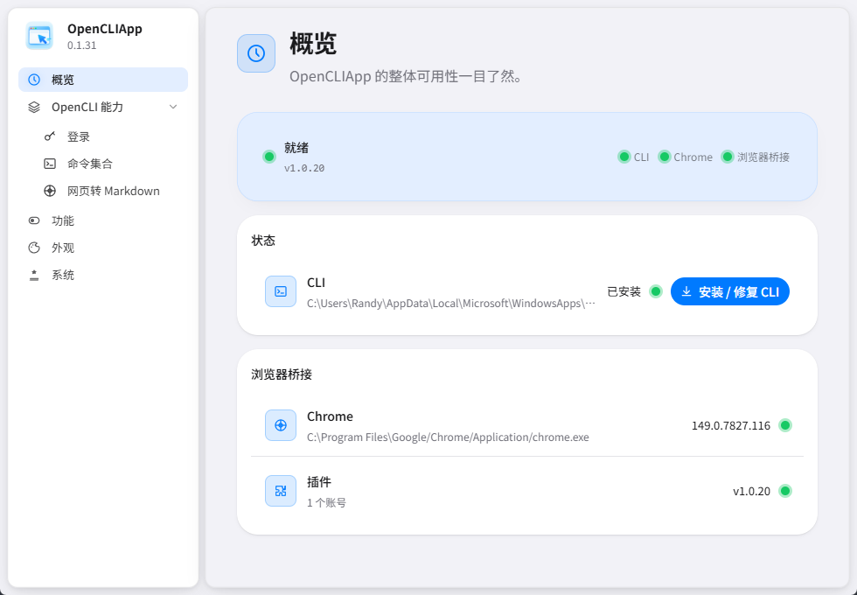Click the CLI label in top banner
Screen dimensions: 857x595
coord(642,157)
